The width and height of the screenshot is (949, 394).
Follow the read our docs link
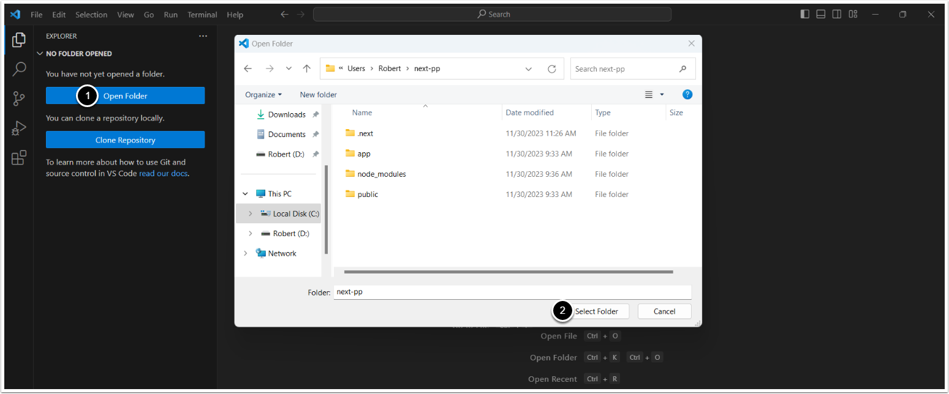pyautogui.click(x=164, y=174)
